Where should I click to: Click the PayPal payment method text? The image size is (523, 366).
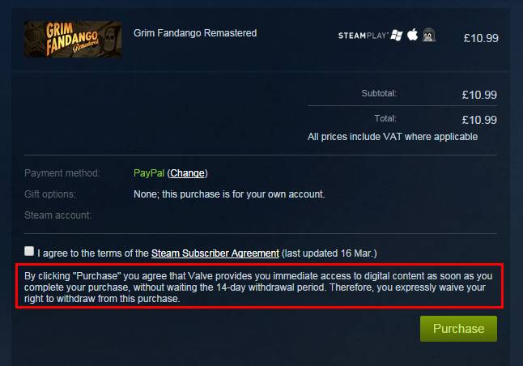pos(149,173)
